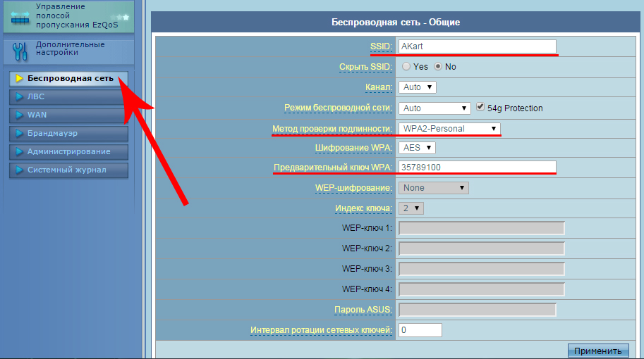Viewport: 644px width, 359px height.
Task: Focus the SSID field containing AKart
Action: click(x=478, y=46)
